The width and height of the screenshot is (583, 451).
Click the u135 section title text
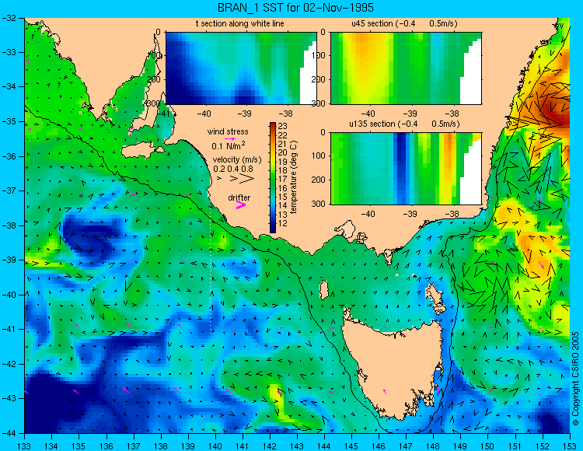pos(404,124)
